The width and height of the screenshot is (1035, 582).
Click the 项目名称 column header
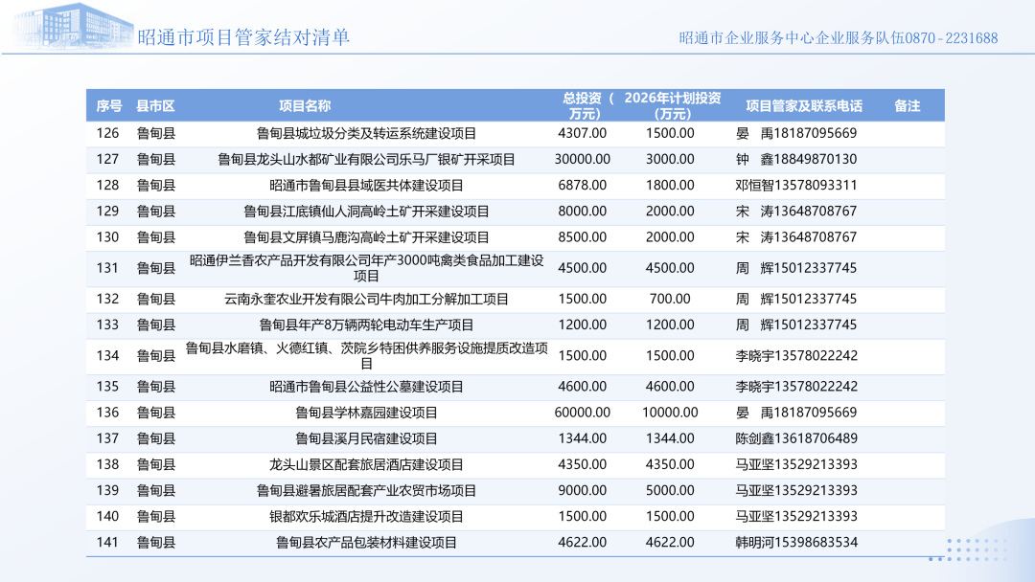tap(305, 106)
